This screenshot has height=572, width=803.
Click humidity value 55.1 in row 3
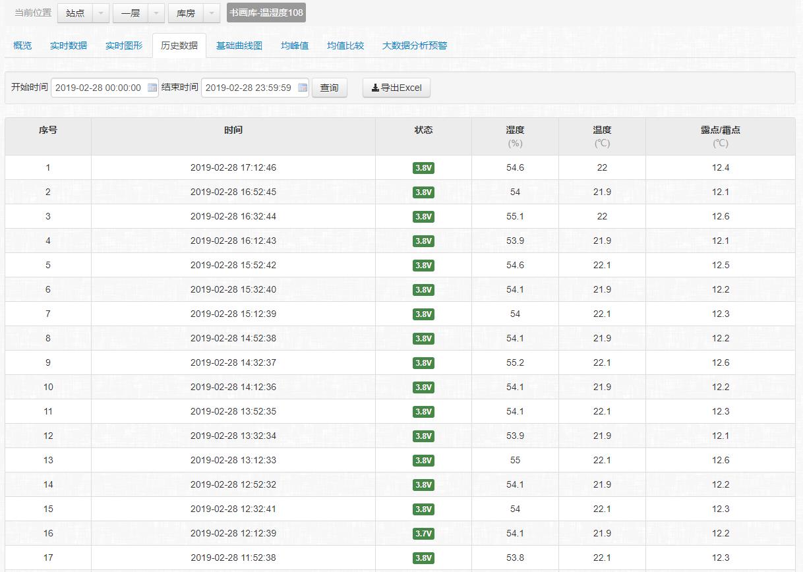pyautogui.click(x=515, y=217)
